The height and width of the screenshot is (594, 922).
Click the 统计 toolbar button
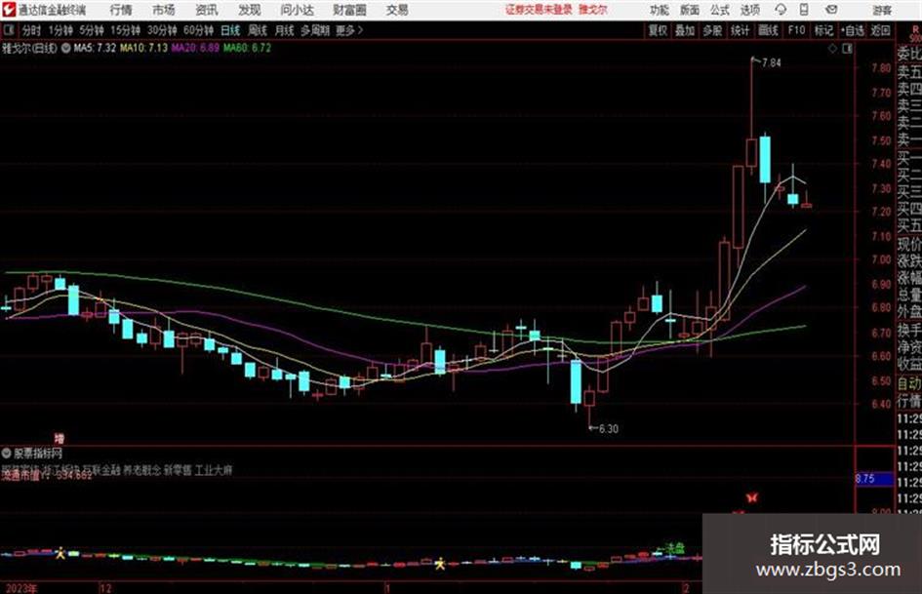(x=741, y=30)
